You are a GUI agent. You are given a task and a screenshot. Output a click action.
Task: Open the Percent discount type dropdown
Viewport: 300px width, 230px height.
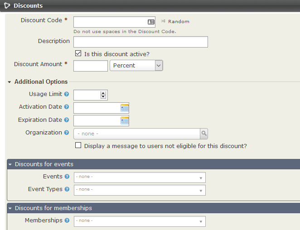point(136,66)
